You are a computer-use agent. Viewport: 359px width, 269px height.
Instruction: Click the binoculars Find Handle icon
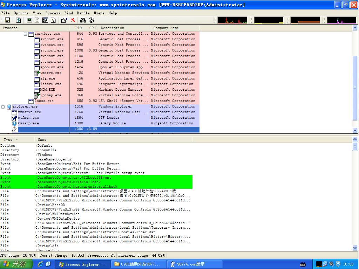pyautogui.click(x=83, y=20)
